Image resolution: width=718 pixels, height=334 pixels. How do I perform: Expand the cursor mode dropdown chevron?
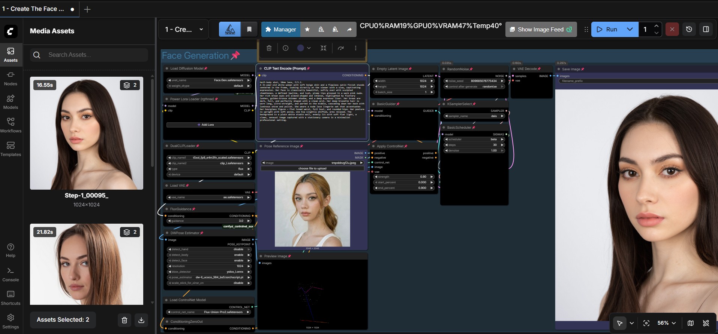pos(632,323)
